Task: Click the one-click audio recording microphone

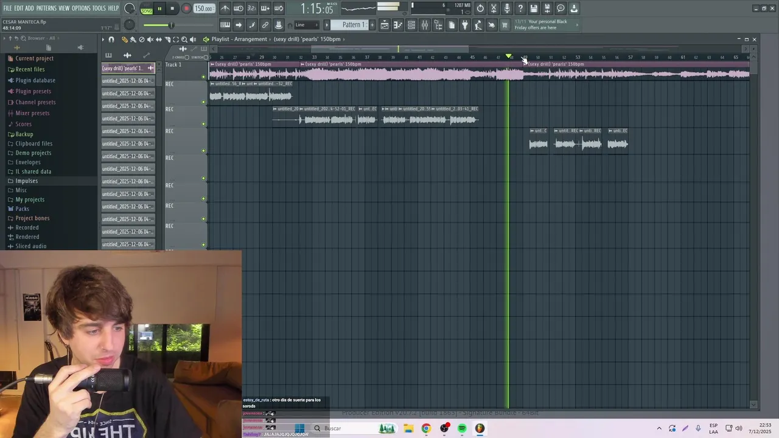Action: [507, 9]
